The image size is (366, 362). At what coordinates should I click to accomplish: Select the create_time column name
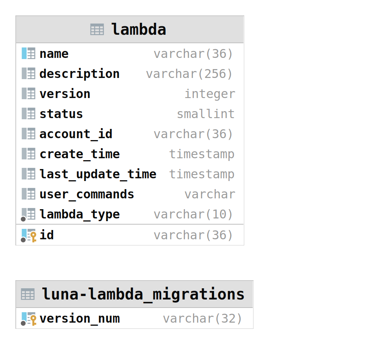79,154
